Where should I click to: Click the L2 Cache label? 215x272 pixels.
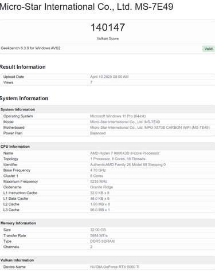tap(11, 204)
